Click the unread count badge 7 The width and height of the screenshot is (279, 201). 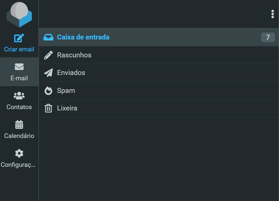pyautogui.click(x=268, y=37)
